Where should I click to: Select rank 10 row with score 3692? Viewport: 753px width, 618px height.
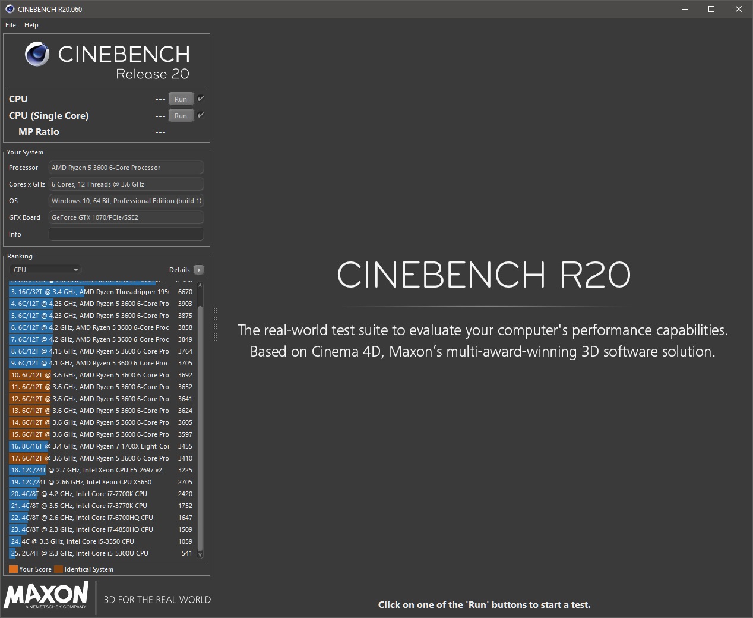pos(102,375)
